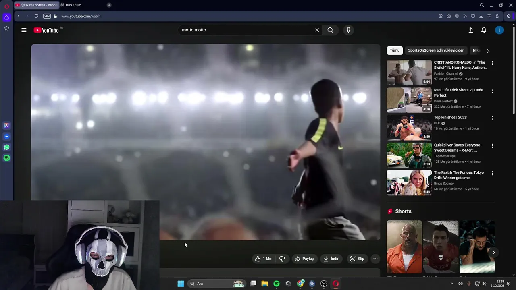Like the video (1 Mn)
516x290 pixels.
pyautogui.click(x=263, y=259)
